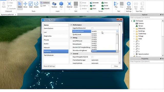Open the Task Scheduler category
Image resolution: width=164 pixels, height=92 pixels.
click(x=56, y=55)
